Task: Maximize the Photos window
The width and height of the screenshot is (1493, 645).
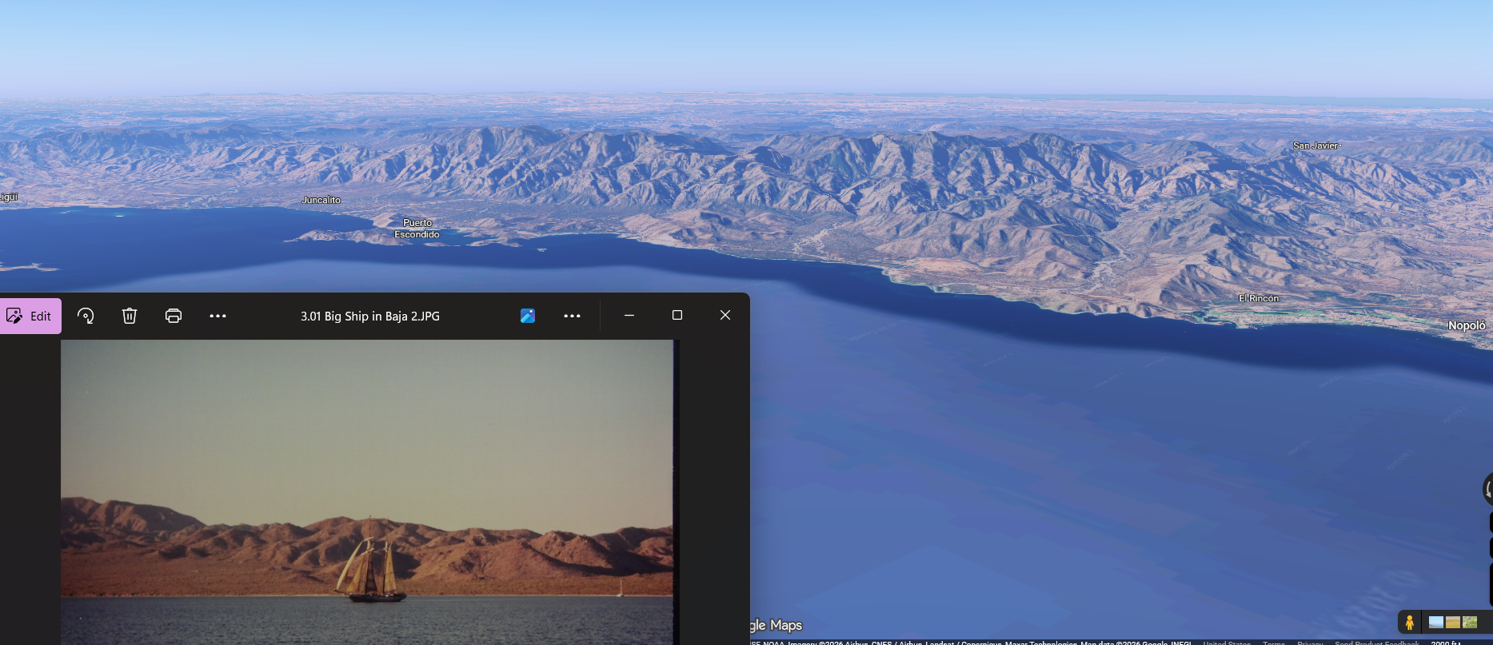Action: 677,315
